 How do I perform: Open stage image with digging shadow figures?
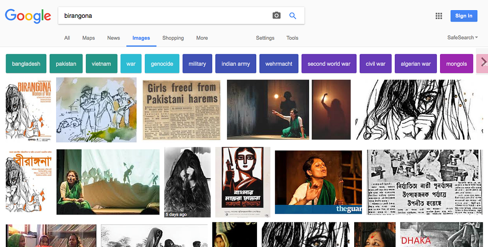click(x=108, y=182)
